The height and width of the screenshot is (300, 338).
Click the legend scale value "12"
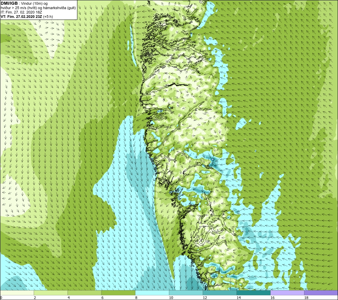tap(205, 298)
